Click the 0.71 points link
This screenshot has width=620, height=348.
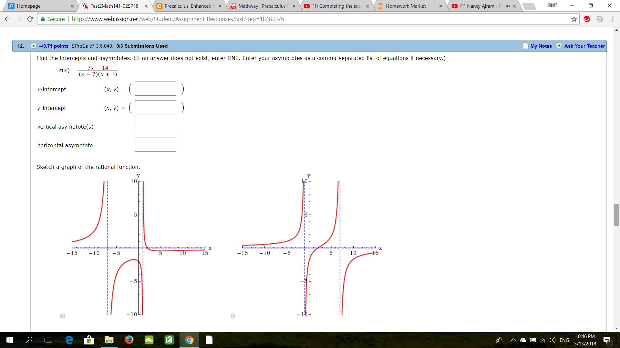point(54,46)
